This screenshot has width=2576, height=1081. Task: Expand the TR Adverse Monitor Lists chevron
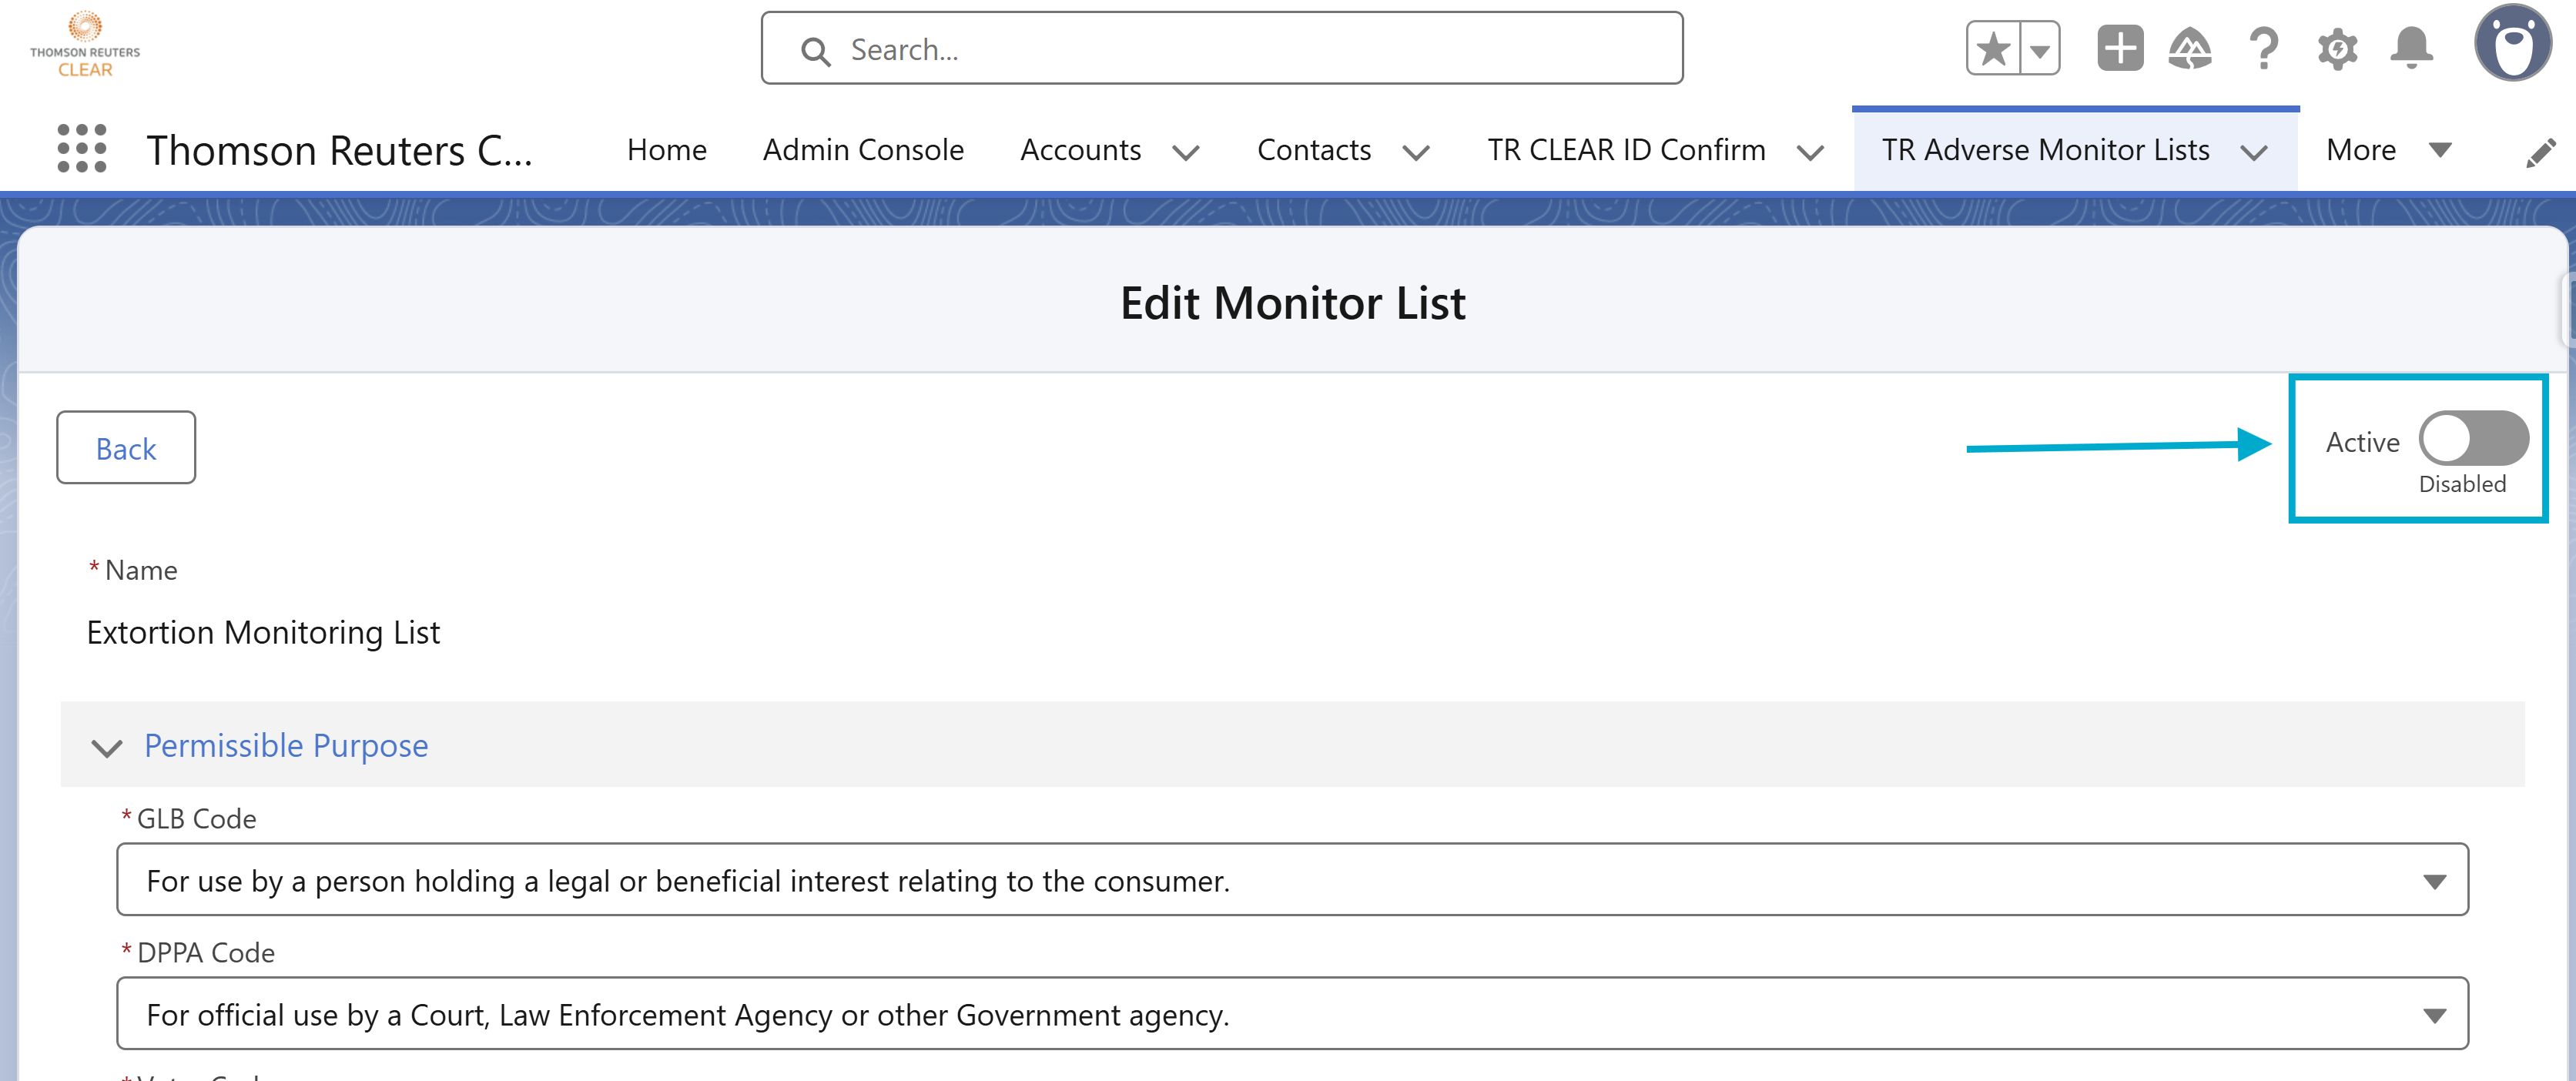pyautogui.click(x=2254, y=152)
